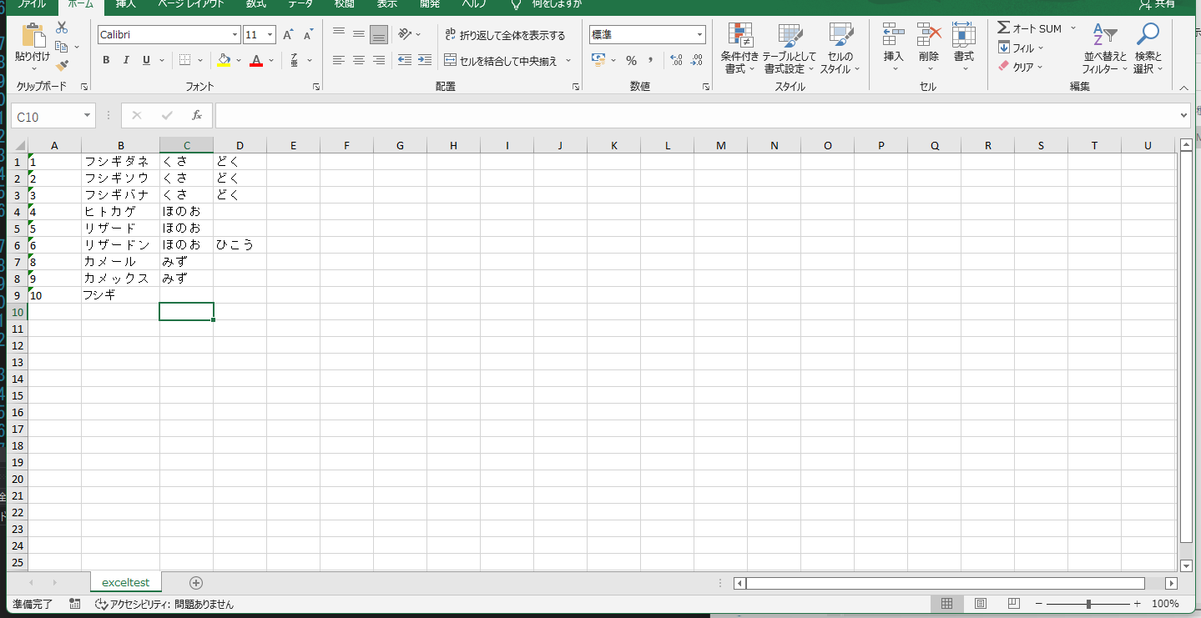Click the format painter brush icon

[62, 66]
